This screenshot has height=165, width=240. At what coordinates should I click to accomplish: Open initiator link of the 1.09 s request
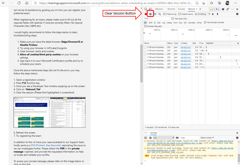[186, 50]
